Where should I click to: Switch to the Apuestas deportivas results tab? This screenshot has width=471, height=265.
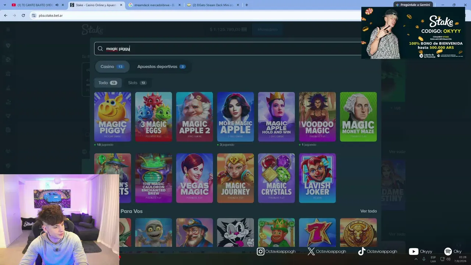tap(161, 67)
